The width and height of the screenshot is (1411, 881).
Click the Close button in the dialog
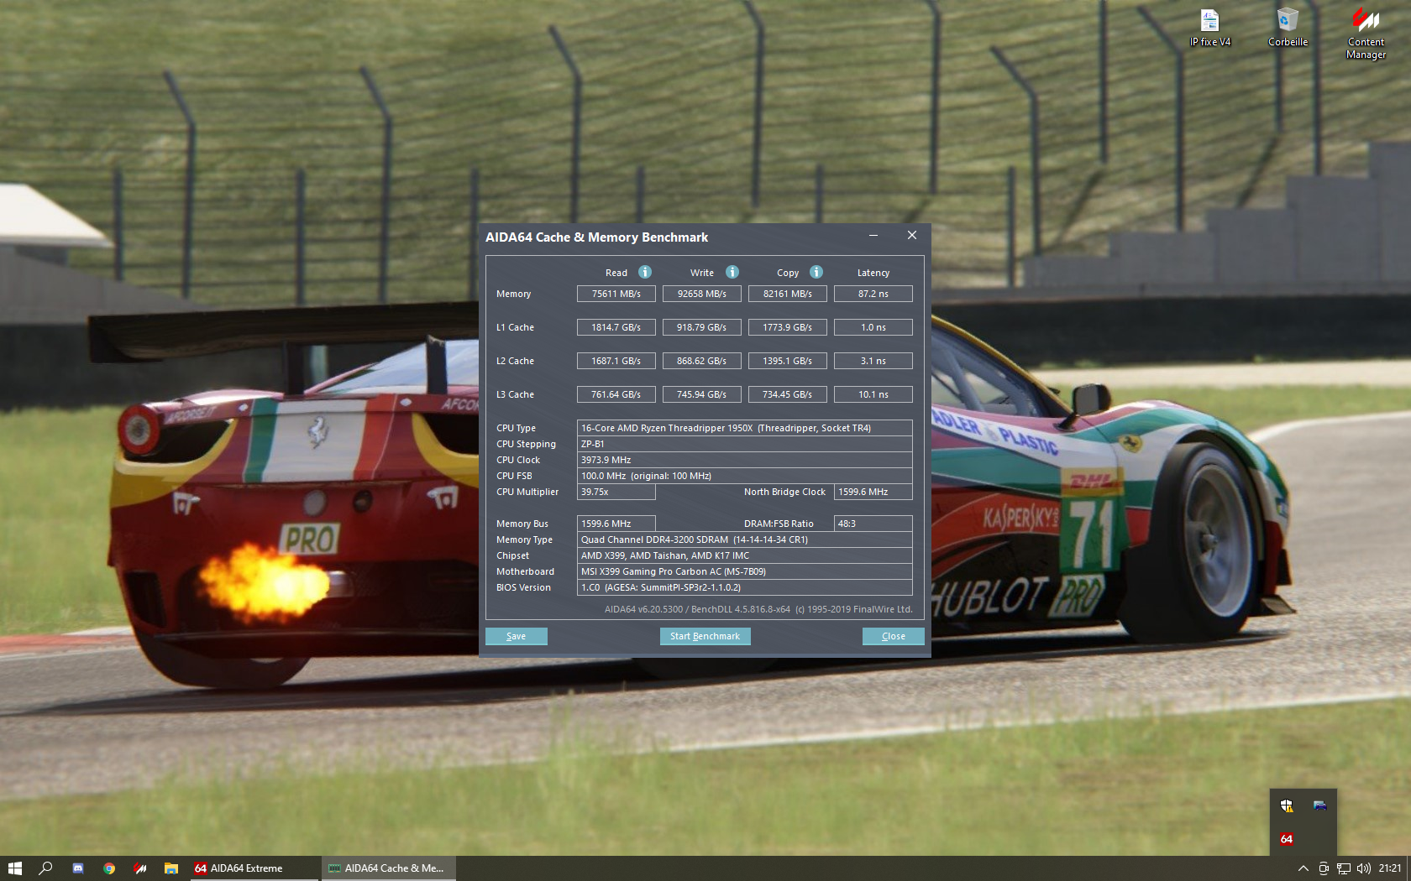894,636
